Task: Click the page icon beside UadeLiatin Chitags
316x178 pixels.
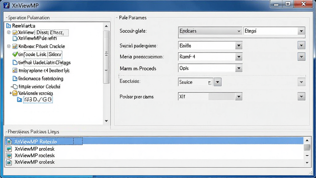Action: click(x=15, y=62)
